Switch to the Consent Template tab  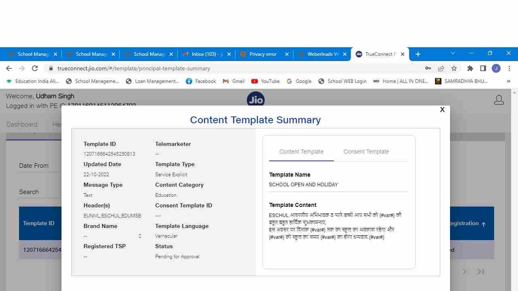click(x=366, y=152)
